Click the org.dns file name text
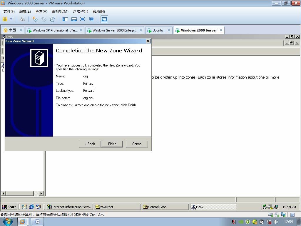Viewport: 301px width, 226px height. click(88, 98)
